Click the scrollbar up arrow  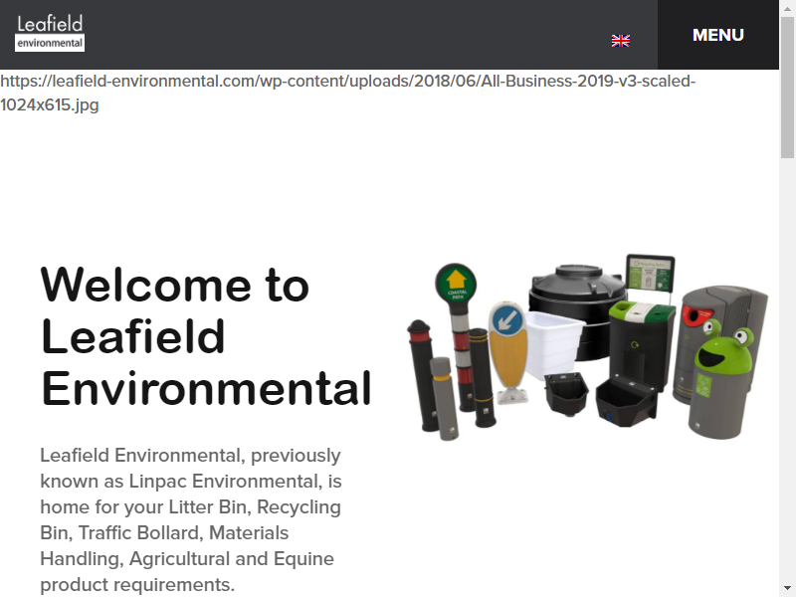(787, 9)
